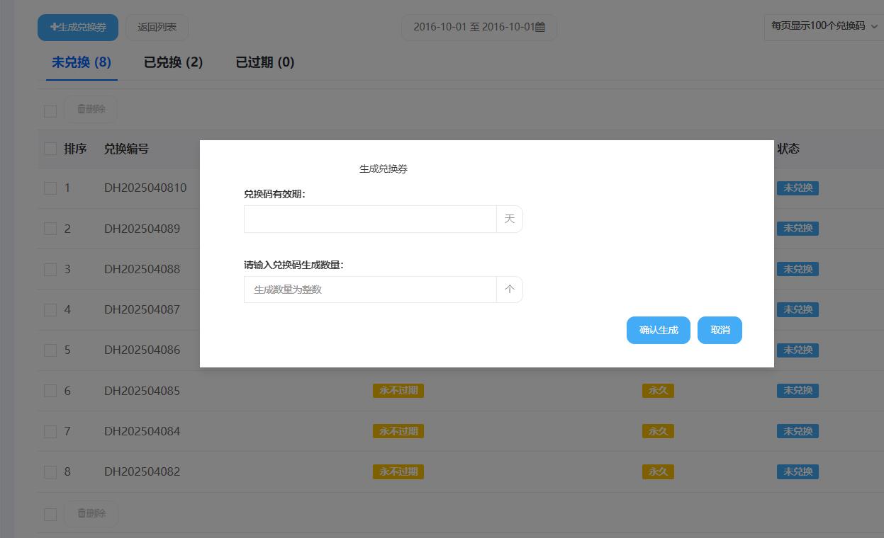Check row 4 DH202504087 checkbox
The image size is (884, 538).
[50, 309]
